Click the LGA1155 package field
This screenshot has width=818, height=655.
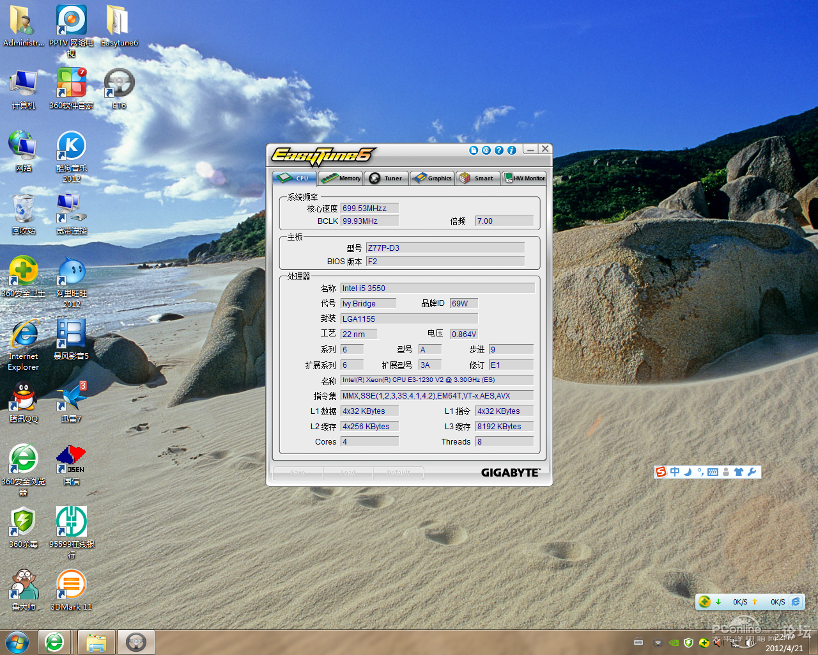tap(409, 319)
